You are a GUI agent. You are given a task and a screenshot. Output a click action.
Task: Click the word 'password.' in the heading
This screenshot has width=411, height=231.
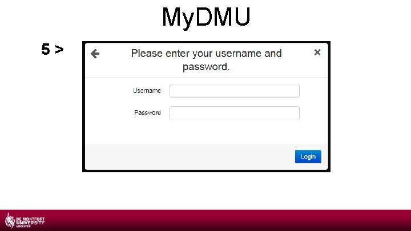pos(206,67)
